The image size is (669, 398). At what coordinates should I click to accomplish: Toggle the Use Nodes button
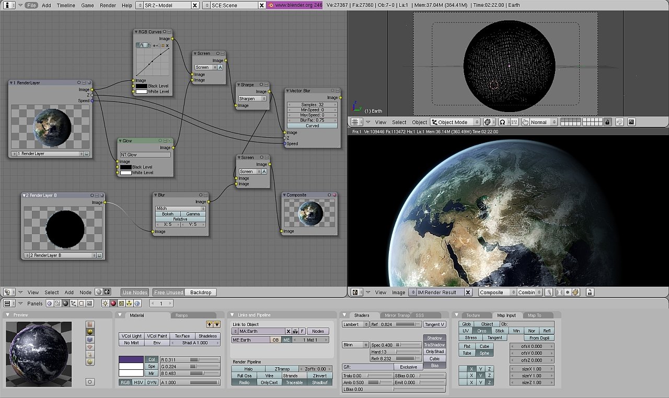pyautogui.click(x=135, y=293)
